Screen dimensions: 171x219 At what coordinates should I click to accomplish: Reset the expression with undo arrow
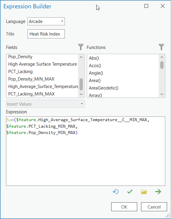click(116, 192)
